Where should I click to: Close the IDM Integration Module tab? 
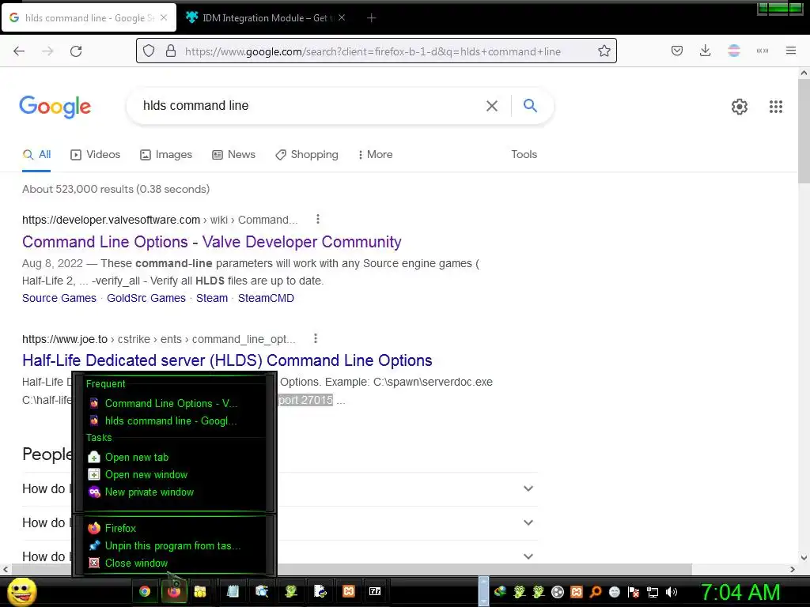[342, 17]
